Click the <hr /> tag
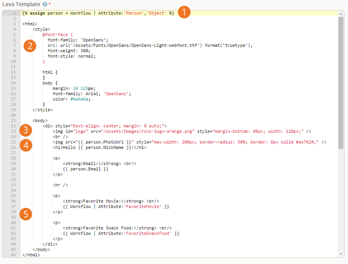Viewport: 348px width, 264px height. [60, 185]
